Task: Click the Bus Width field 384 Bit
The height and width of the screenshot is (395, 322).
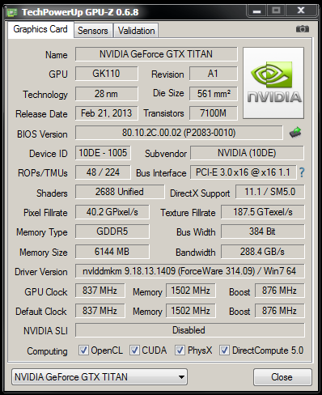Action: (x=263, y=231)
